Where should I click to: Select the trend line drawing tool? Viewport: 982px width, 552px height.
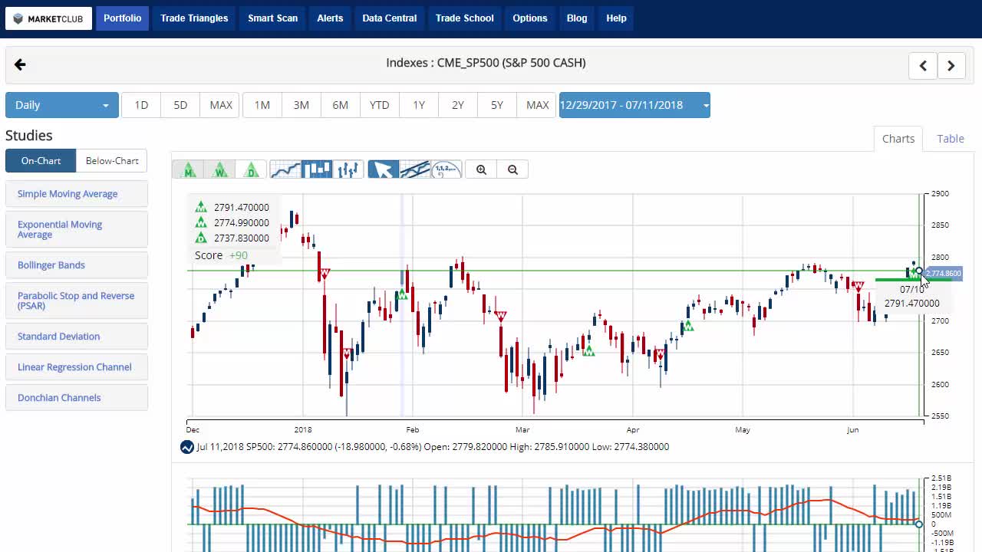coord(414,169)
